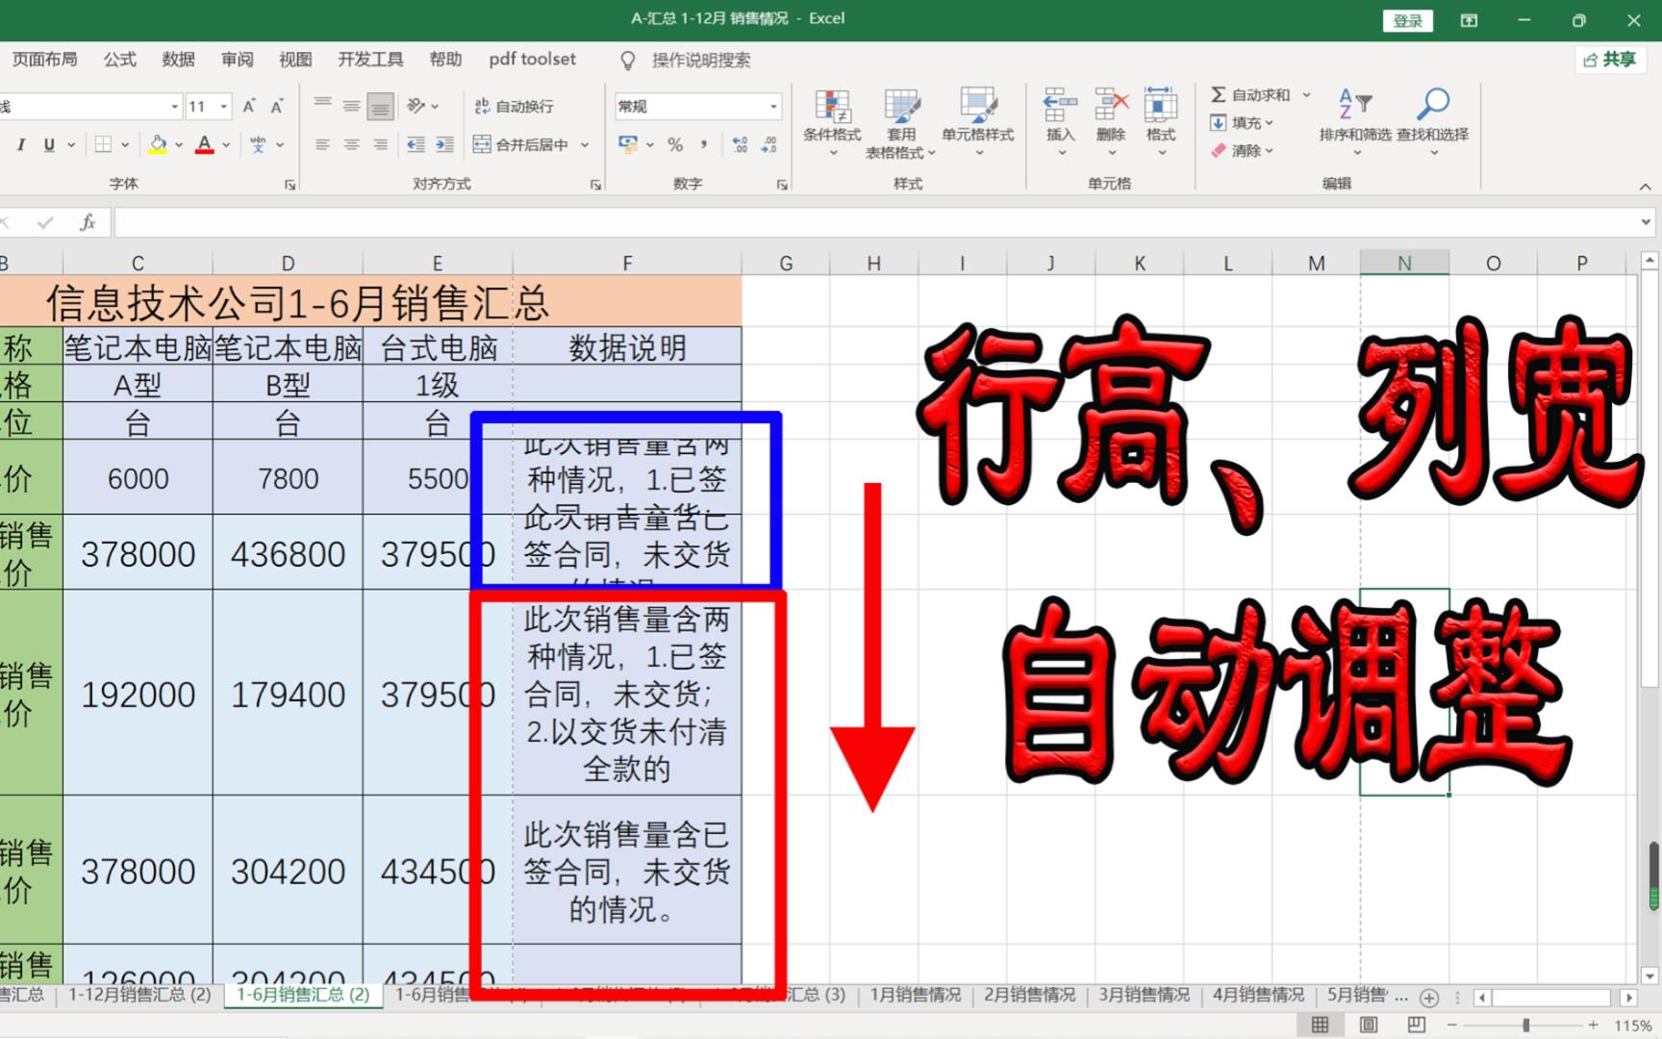Apply the red font color
The width and height of the screenshot is (1662, 1039).
click(x=204, y=145)
